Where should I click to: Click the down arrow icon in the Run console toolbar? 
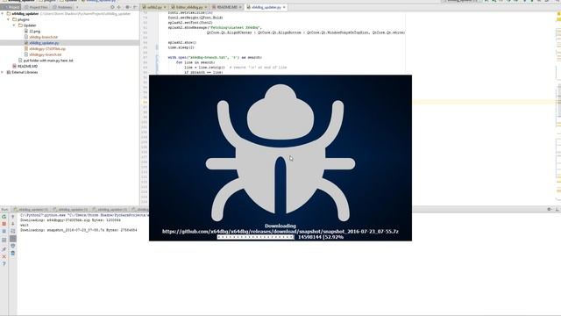pos(13,224)
